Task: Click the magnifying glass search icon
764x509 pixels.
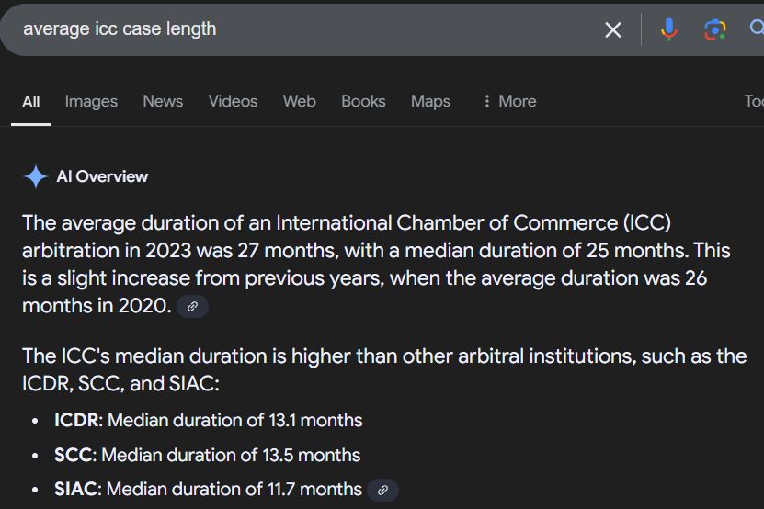Action: click(757, 28)
